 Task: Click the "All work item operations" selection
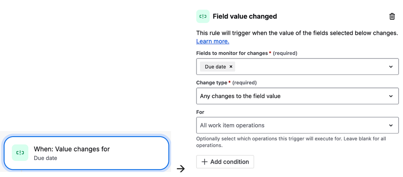click(232, 125)
